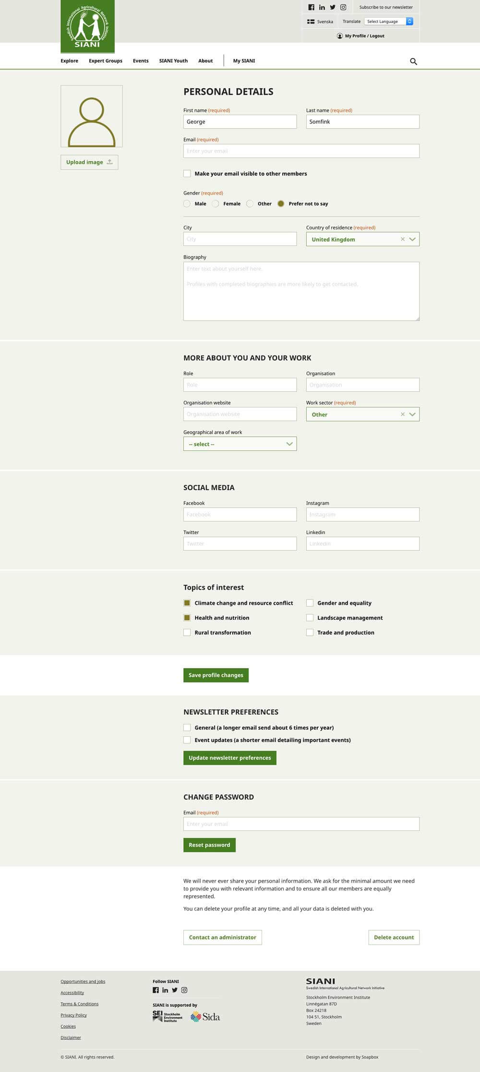Open Instagram icon in top header
The image size is (480, 1072).
pos(343,7)
